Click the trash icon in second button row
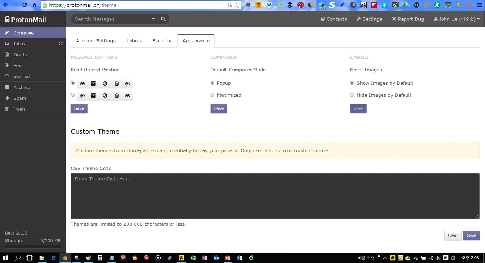The image size is (485, 263). click(117, 96)
